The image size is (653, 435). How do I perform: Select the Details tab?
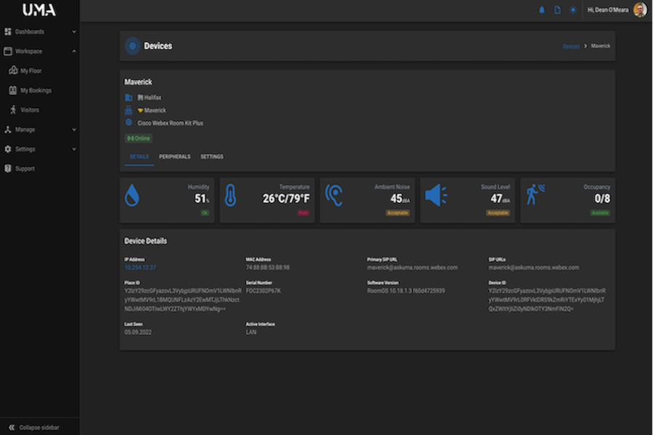(139, 157)
